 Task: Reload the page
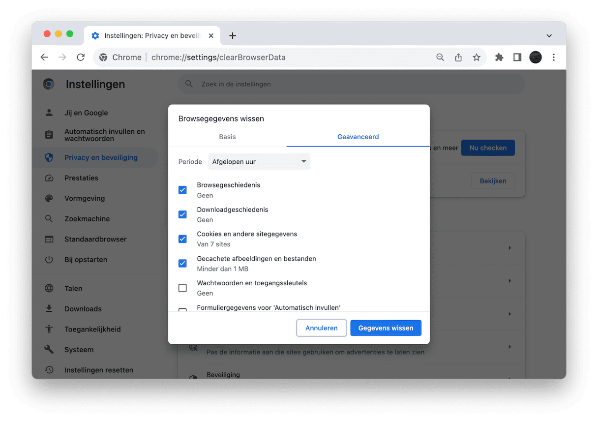point(81,58)
